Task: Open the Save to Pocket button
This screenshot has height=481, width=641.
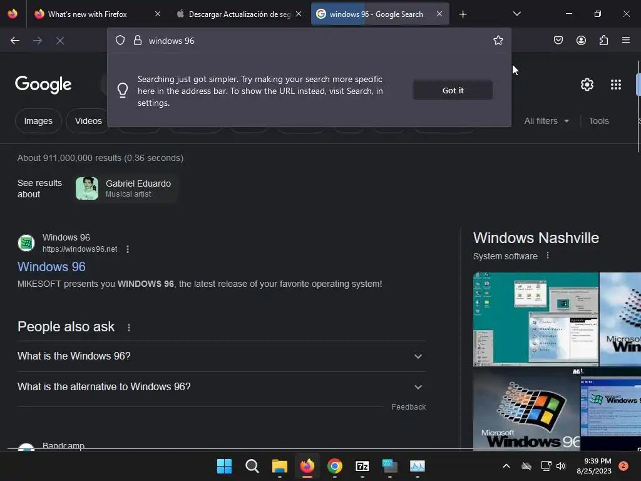Action: click(x=558, y=41)
